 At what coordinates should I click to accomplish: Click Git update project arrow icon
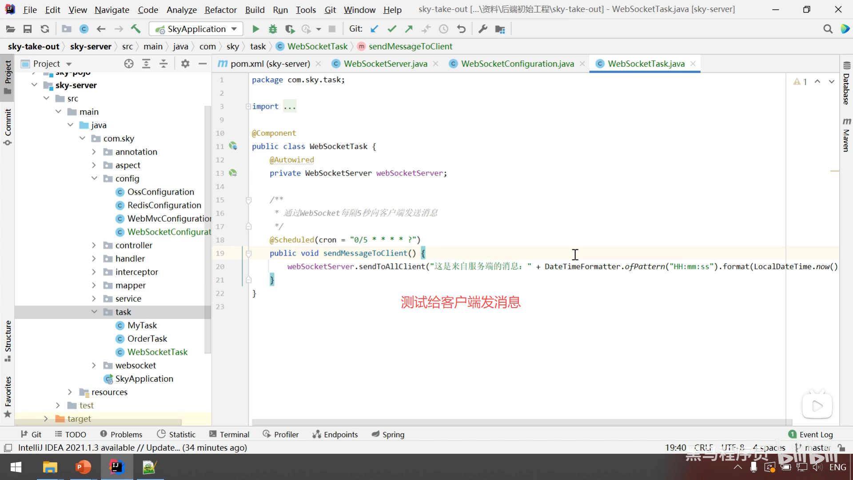coord(374,29)
